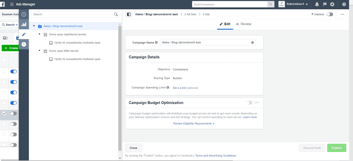Click the green Publish button
The width and height of the screenshot is (353, 161).
point(336,148)
